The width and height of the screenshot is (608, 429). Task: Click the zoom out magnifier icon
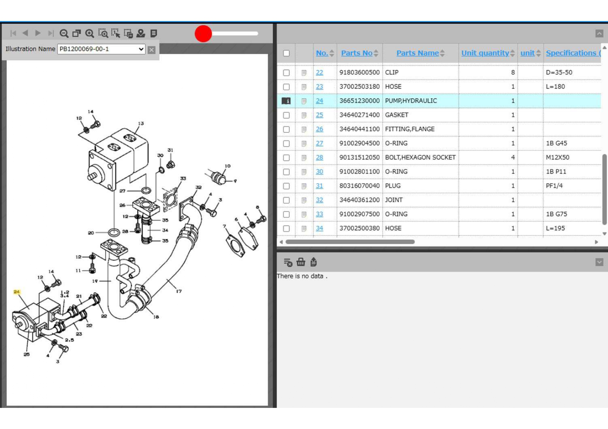coord(64,33)
